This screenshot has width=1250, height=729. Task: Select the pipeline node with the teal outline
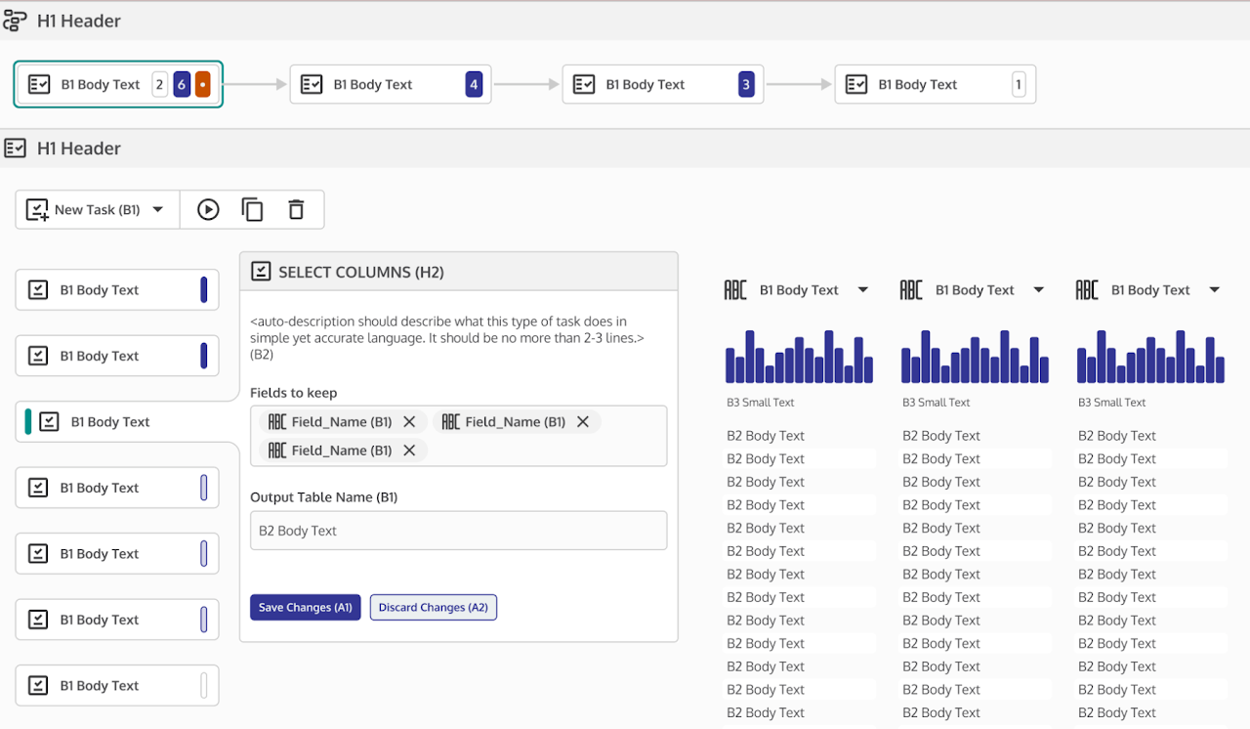pyautogui.click(x=118, y=84)
